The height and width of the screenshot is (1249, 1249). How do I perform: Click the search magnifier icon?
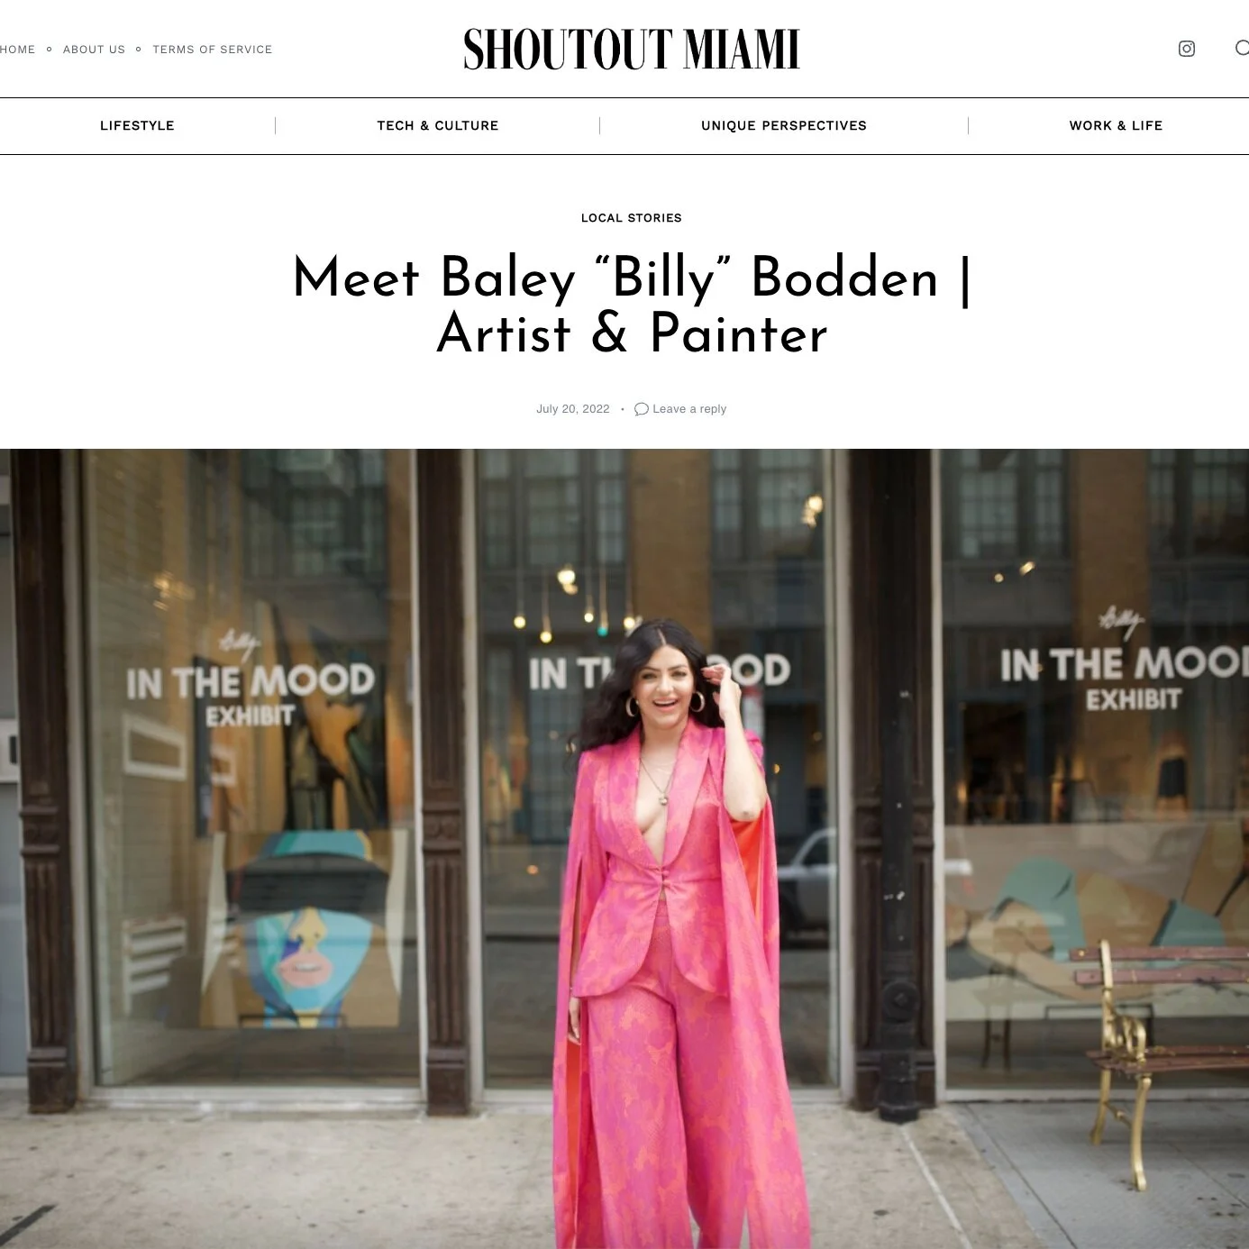(x=1242, y=48)
